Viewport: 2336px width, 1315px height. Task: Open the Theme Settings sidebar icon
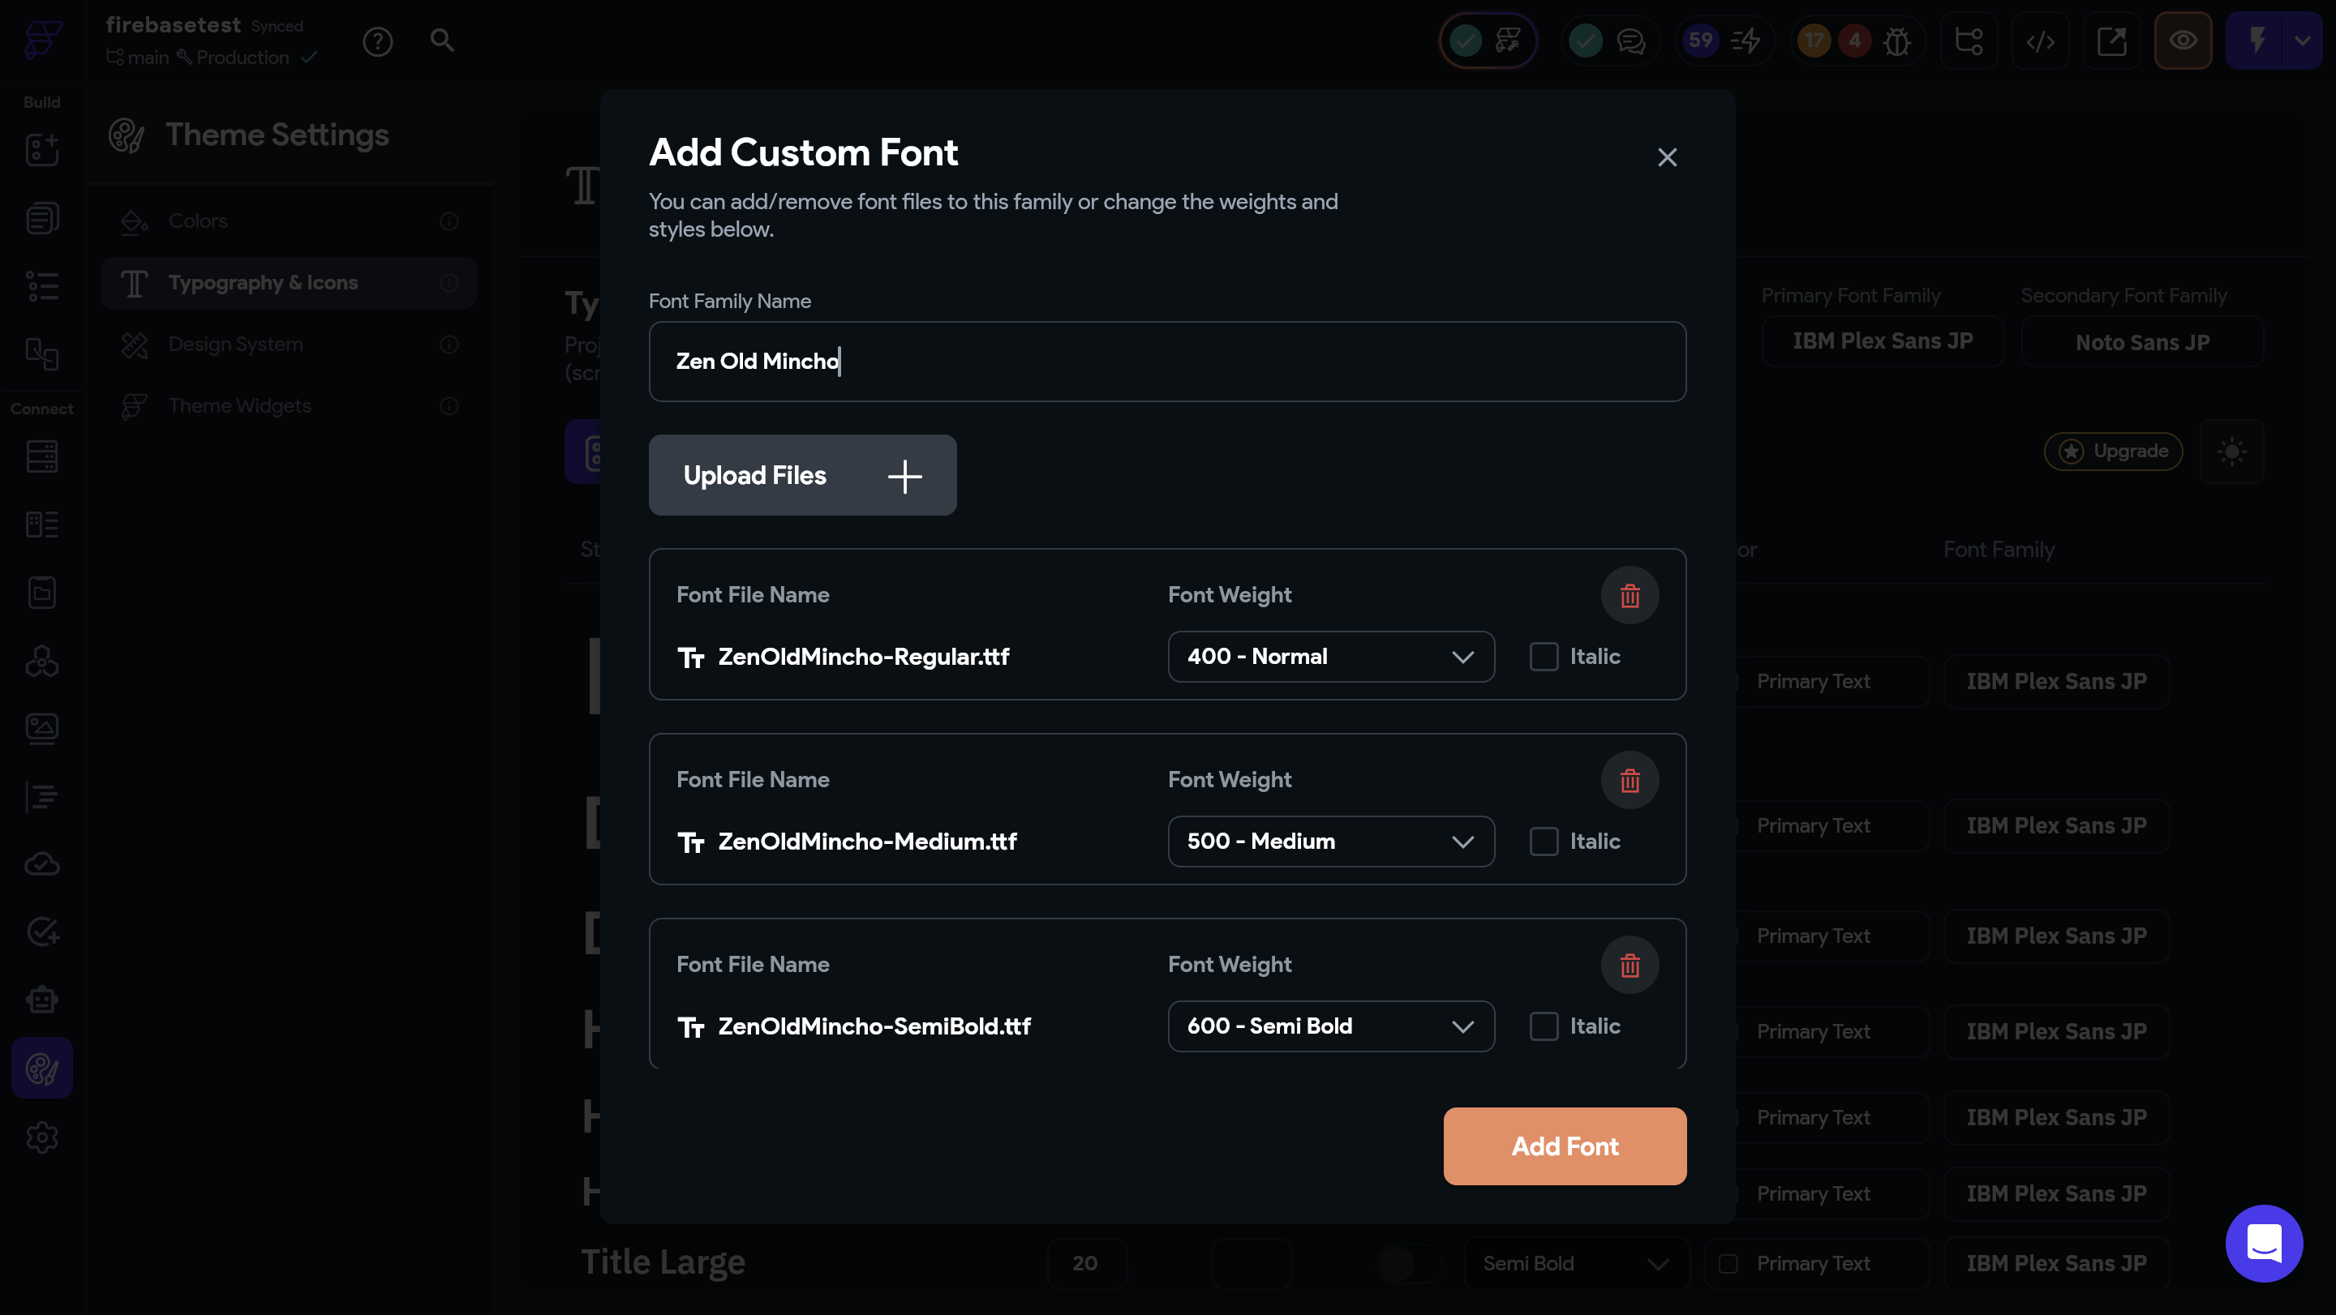pos(41,1068)
